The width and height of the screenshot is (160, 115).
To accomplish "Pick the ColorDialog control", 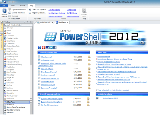I will tap(10, 41).
